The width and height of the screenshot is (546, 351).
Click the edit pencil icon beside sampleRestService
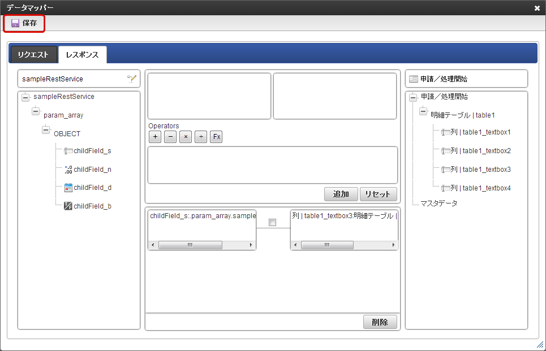click(x=132, y=79)
